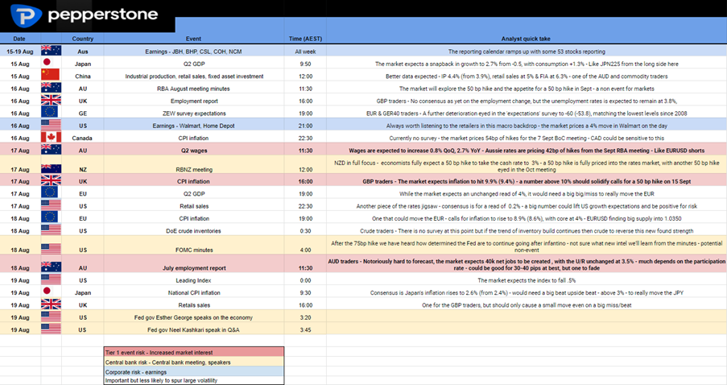Click the Japan flag in the National CPI inflation row
Image resolution: width=727 pixels, height=385 pixels.
47,292
